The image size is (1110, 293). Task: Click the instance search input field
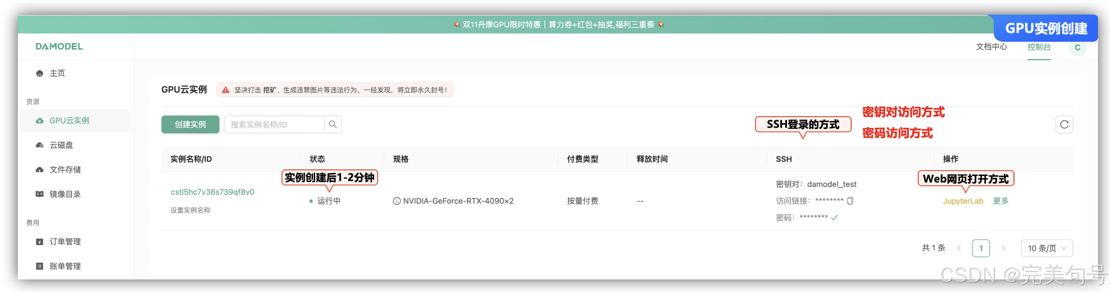click(x=274, y=125)
